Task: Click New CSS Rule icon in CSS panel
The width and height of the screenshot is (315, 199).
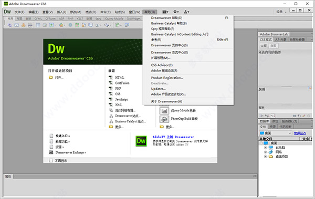Action: (299, 116)
